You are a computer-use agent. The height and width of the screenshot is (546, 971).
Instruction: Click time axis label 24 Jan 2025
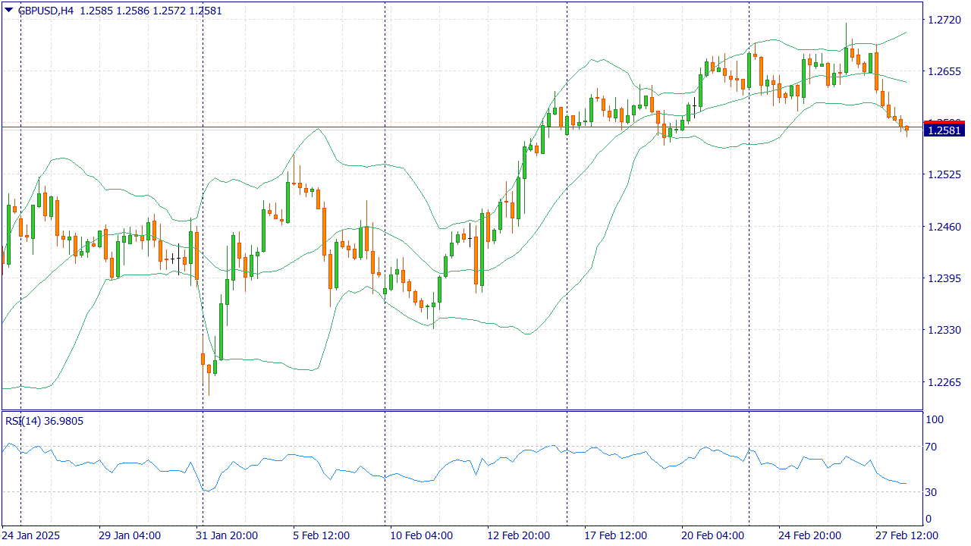pos(32,535)
